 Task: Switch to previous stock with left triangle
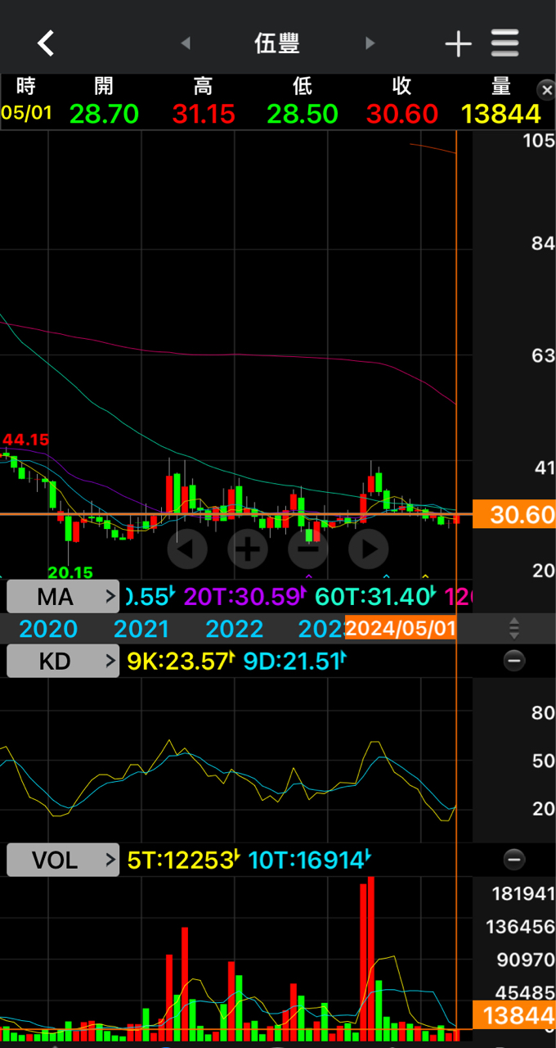pos(186,43)
